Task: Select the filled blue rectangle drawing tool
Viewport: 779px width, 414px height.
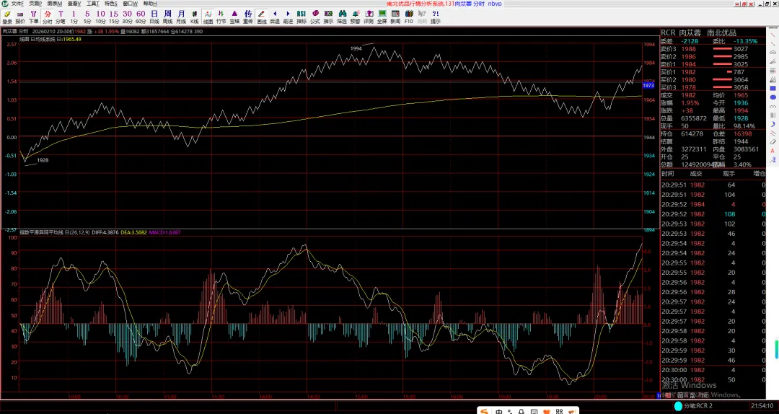Action: point(773,89)
